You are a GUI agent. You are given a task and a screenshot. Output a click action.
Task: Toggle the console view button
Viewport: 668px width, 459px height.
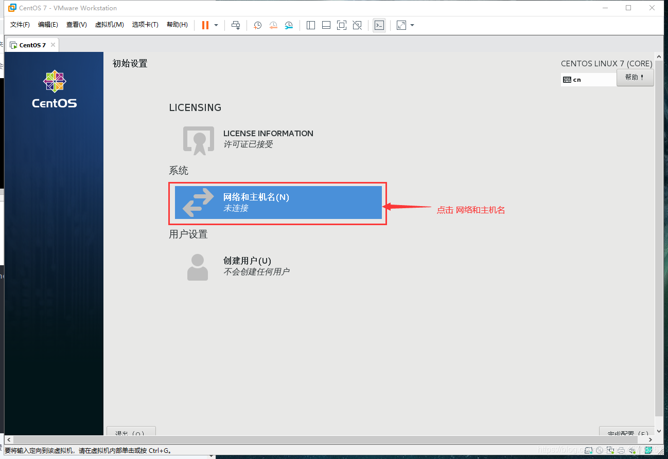tap(379, 25)
